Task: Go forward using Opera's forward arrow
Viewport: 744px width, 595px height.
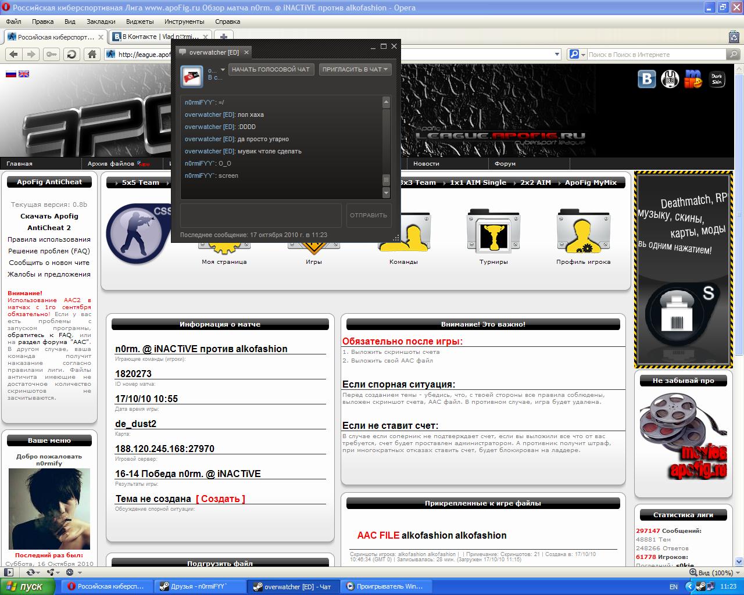Action: [x=31, y=54]
